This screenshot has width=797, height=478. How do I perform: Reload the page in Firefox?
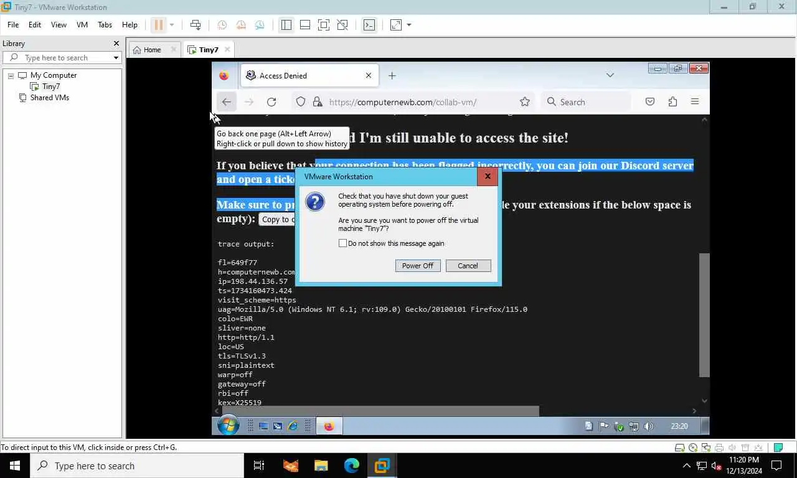[271, 102]
